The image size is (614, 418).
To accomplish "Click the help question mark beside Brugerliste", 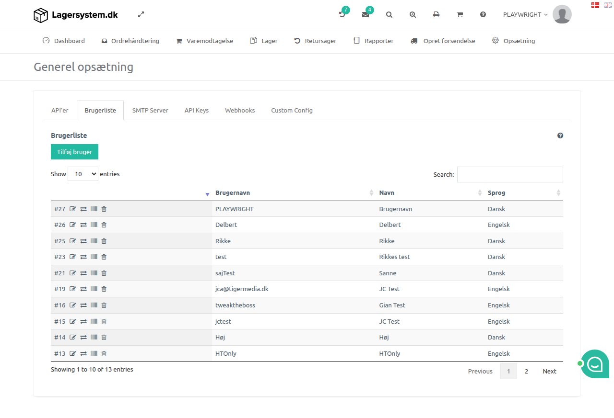I will click(560, 136).
